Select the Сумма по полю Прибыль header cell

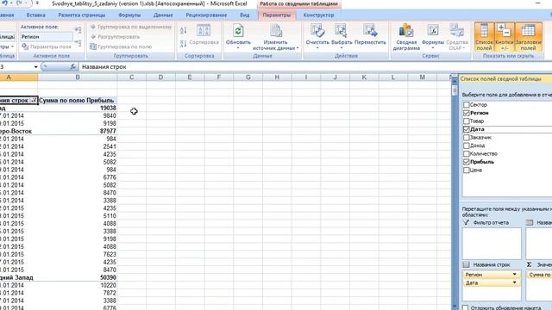tap(78, 101)
